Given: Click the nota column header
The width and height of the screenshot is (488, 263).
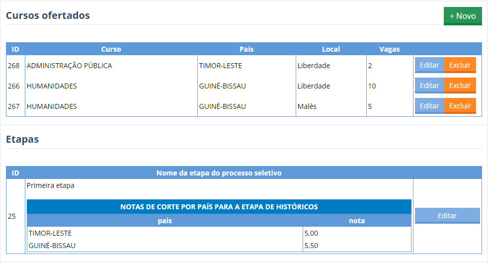Looking at the screenshot, I should (356, 221).
